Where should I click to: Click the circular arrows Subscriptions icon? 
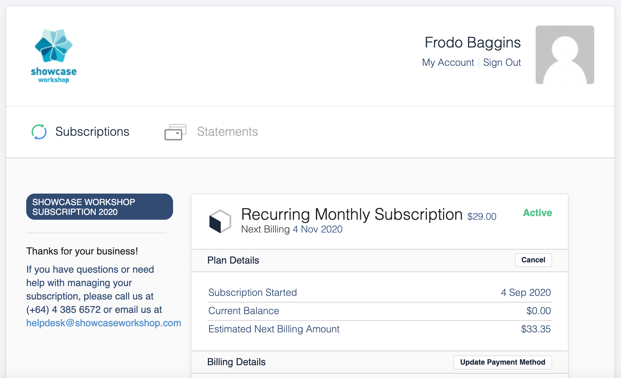pyautogui.click(x=39, y=132)
